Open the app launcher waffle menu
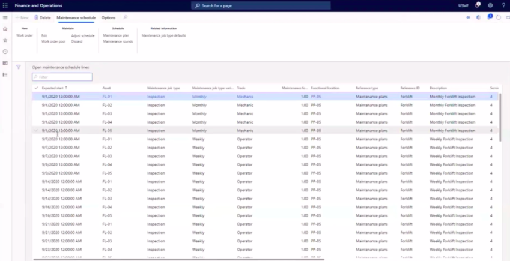Image resolution: width=510 pixels, height=261 pixels. click(x=5, y=5)
